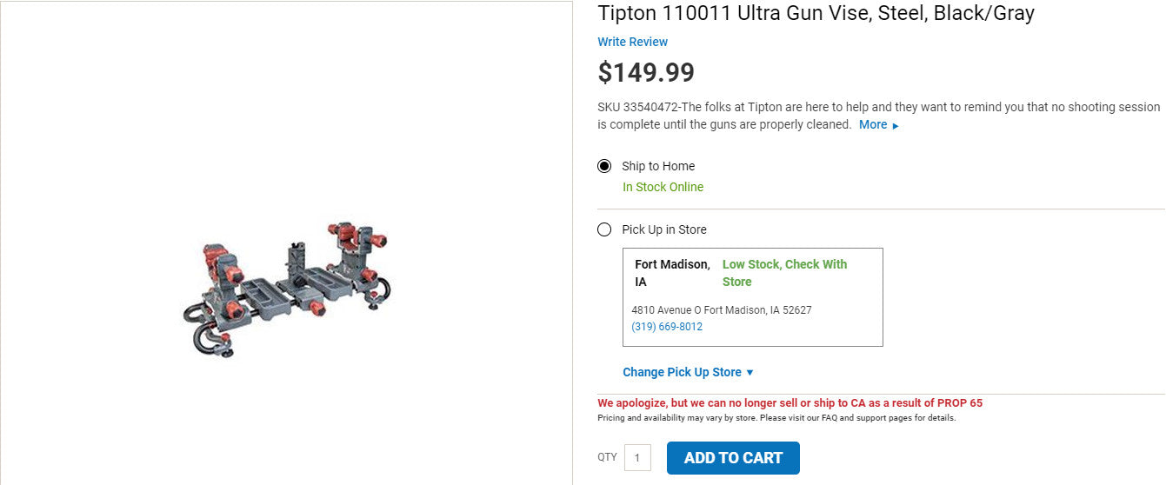
Task: Click the red PROP 65 shipping notice
Action: (790, 403)
